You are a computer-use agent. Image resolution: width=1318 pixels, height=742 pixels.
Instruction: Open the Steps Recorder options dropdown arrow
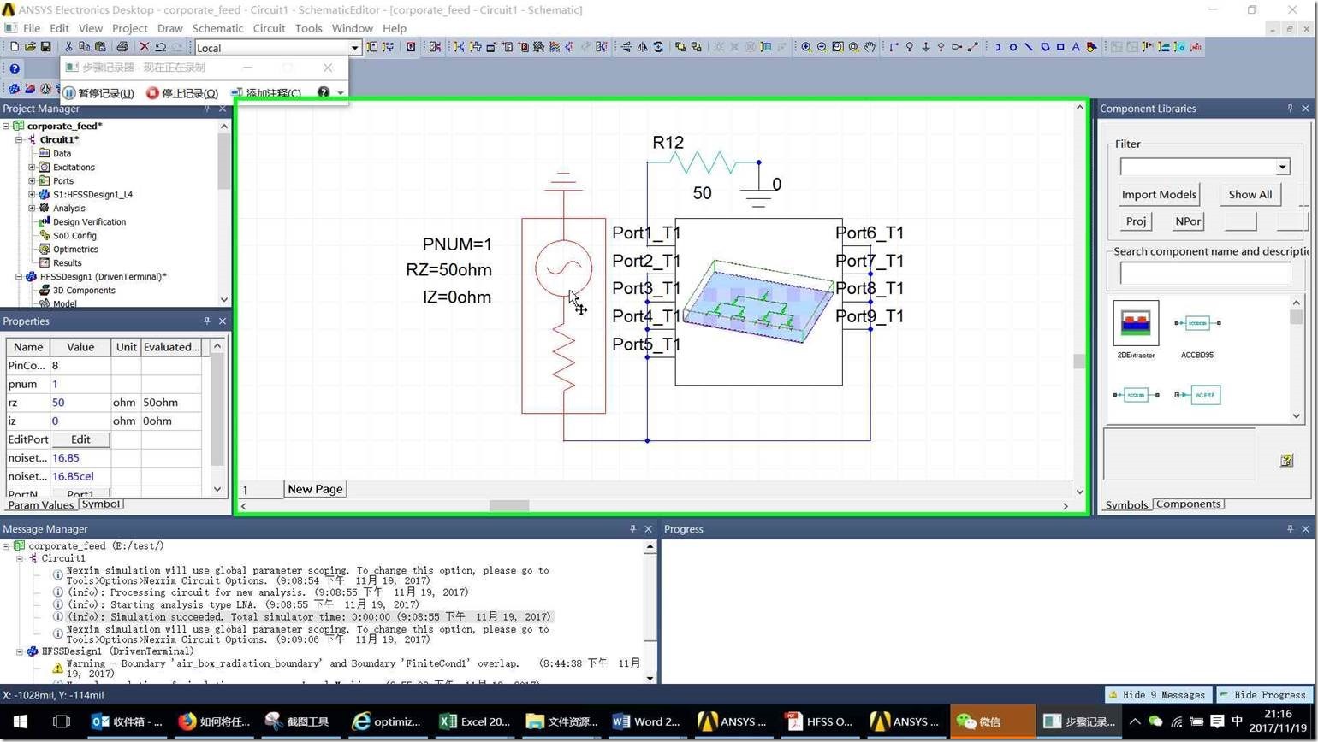click(x=341, y=93)
